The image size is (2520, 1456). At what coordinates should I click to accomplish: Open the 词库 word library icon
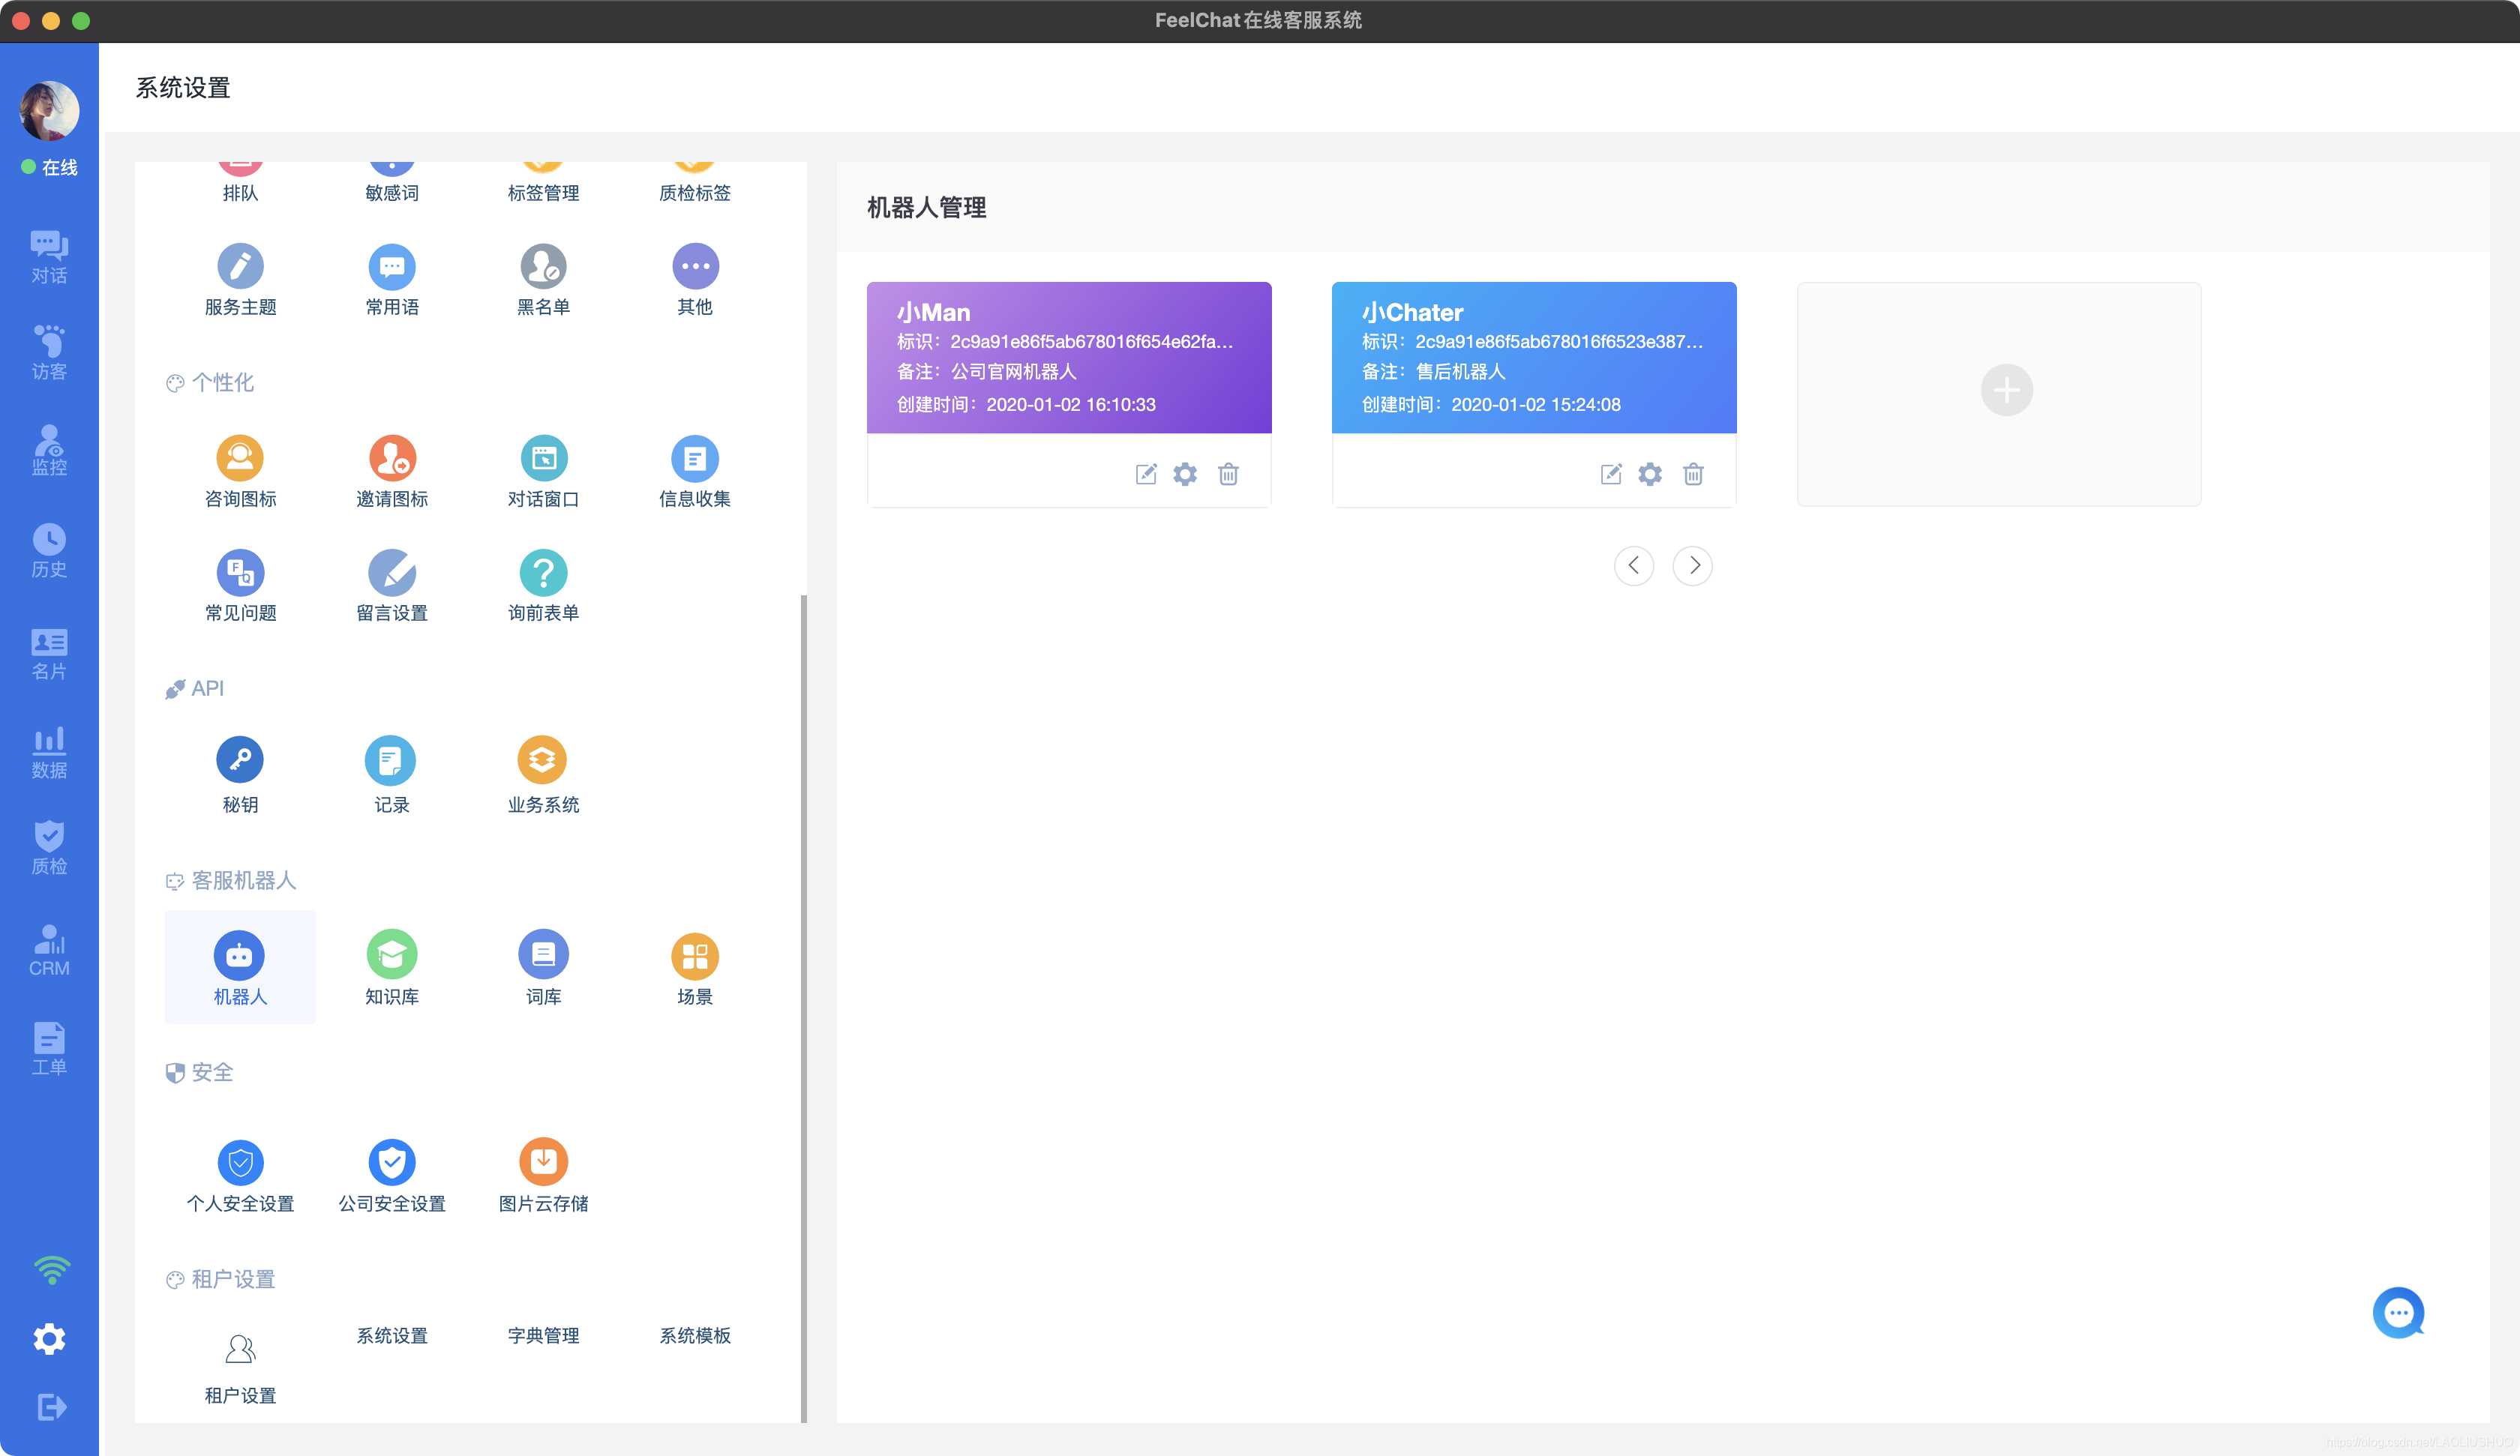[x=543, y=956]
